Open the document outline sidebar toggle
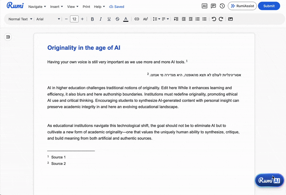The width and height of the screenshot is (286, 195). 8,37
